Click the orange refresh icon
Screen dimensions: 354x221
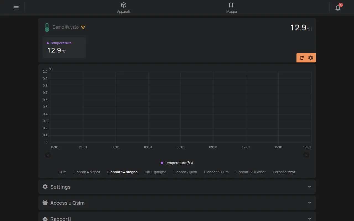pyautogui.click(x=302, y=58)
